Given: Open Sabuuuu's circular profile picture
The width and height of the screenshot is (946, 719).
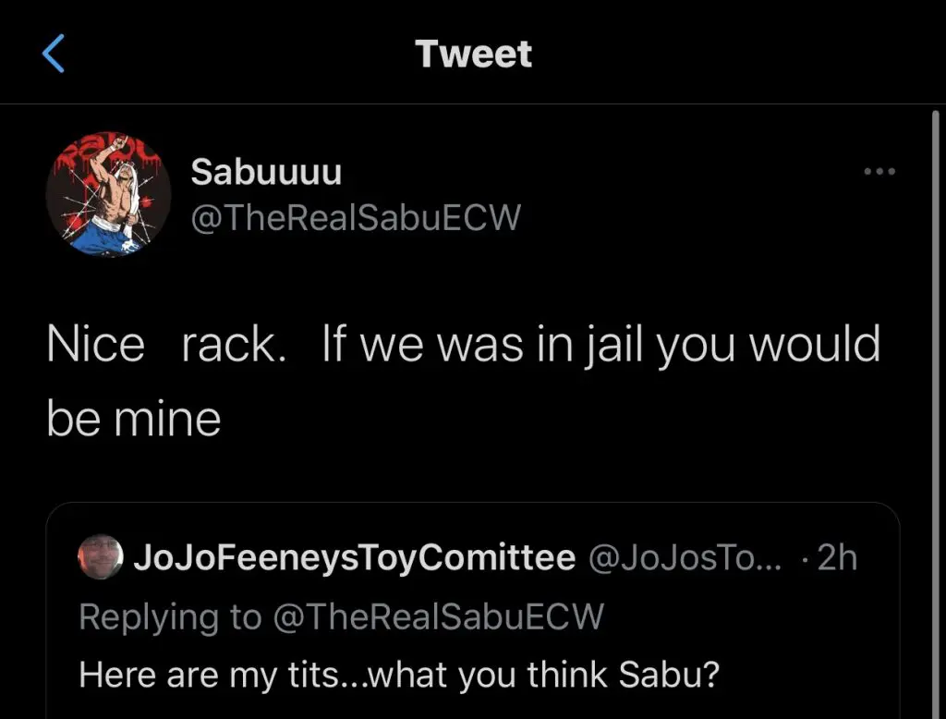Looking at the screenshot, I should pos(108,195).
